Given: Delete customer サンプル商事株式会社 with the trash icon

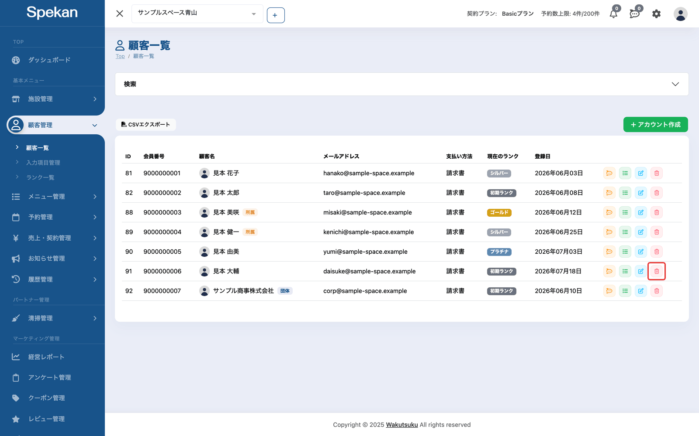Looking at the screenshot, I should (x=657, y=291).
